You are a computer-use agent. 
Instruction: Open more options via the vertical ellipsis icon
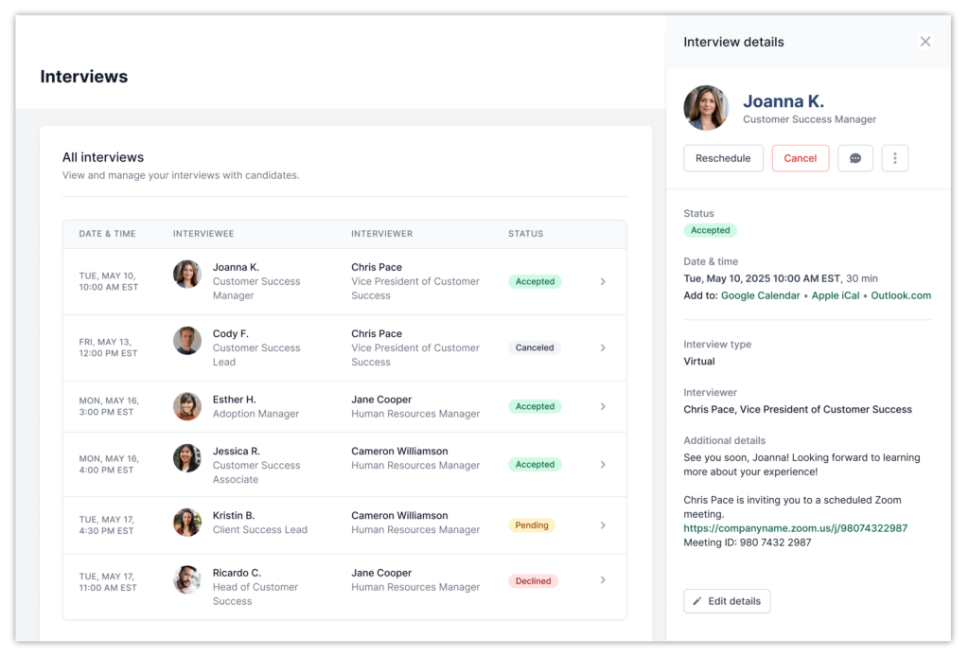coord(894,158)
